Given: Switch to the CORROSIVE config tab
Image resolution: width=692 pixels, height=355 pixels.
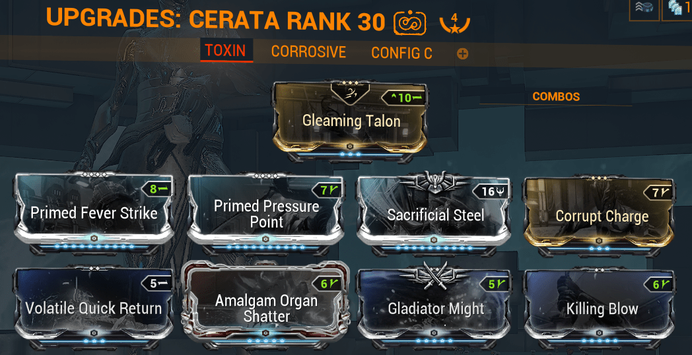Looking at the screenshot, I should [x=308, y=52].
